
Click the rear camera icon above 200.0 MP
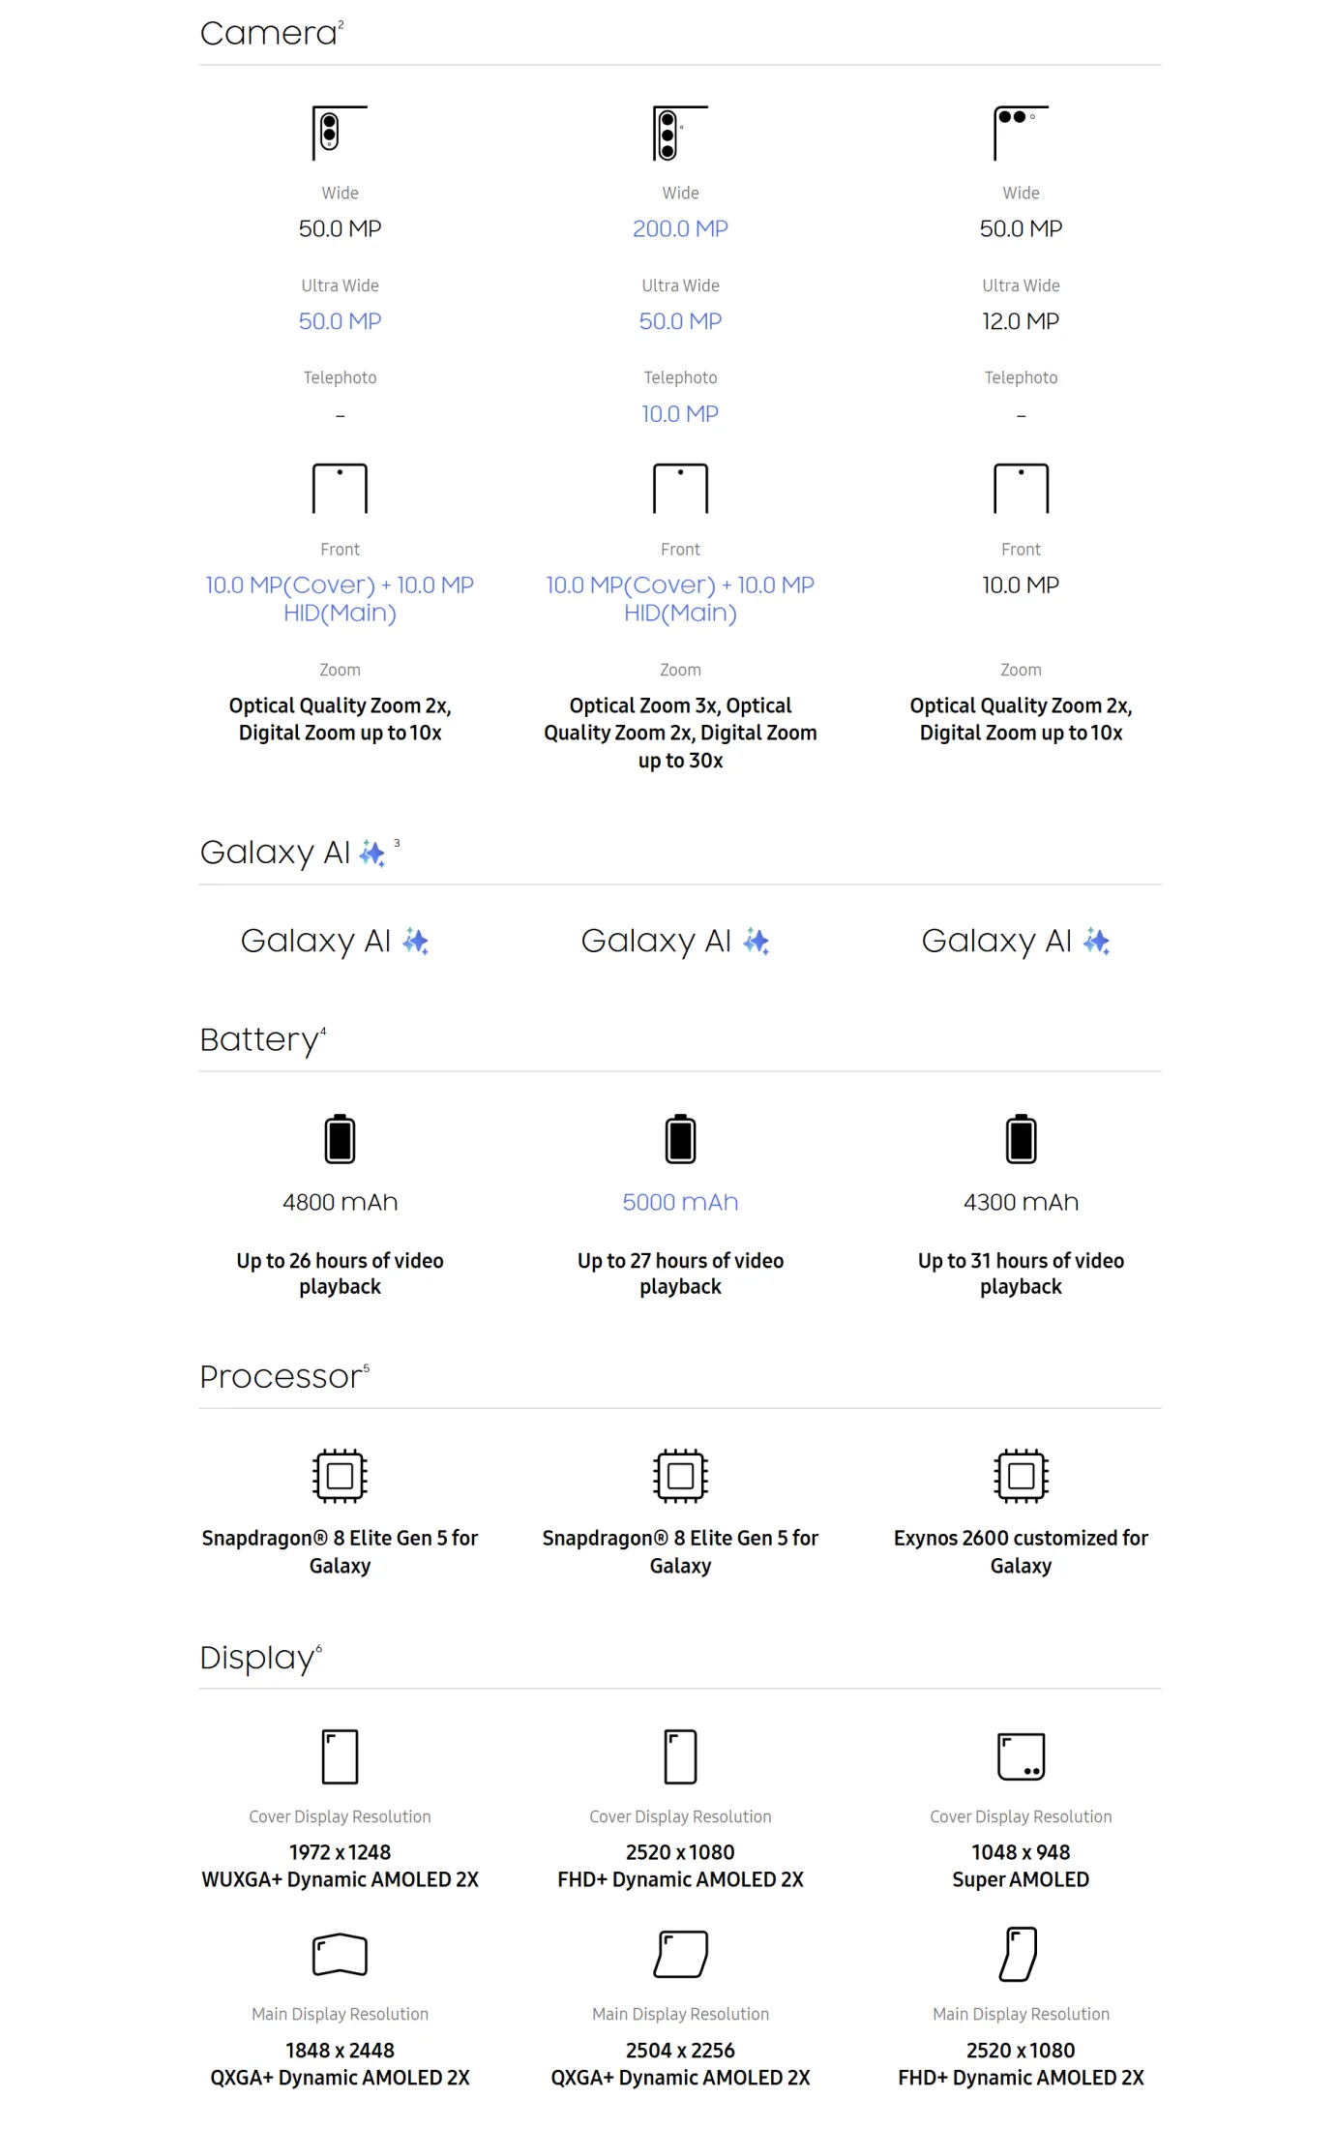point(680,133)
